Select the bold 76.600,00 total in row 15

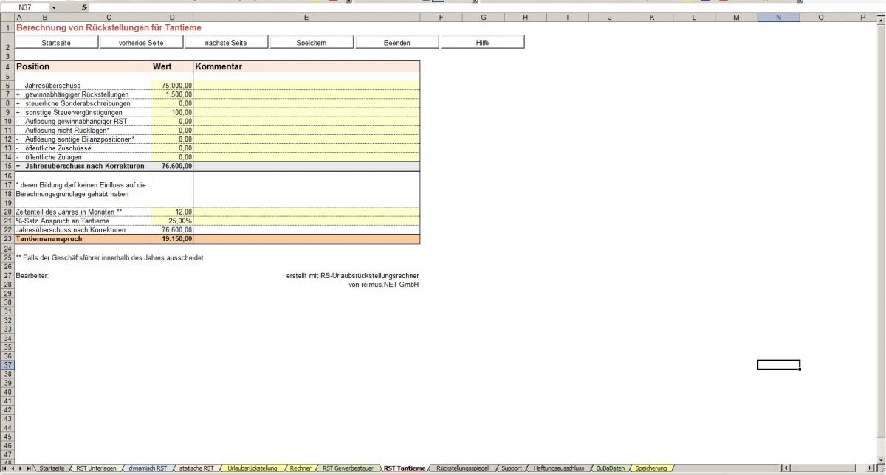[172, 166]
